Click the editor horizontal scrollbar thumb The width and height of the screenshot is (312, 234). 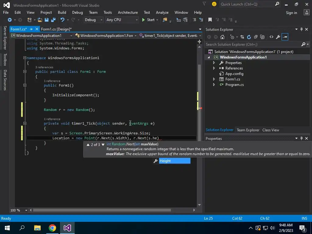coord(102,210)
